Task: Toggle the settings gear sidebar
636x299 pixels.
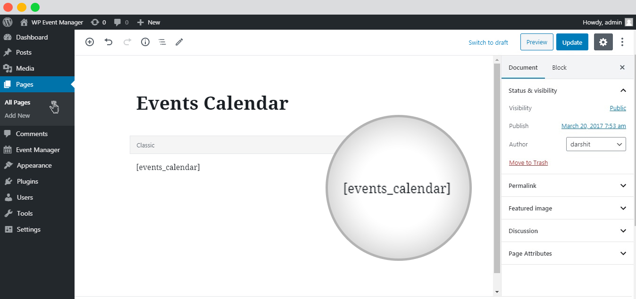Action: coord(603,42)
